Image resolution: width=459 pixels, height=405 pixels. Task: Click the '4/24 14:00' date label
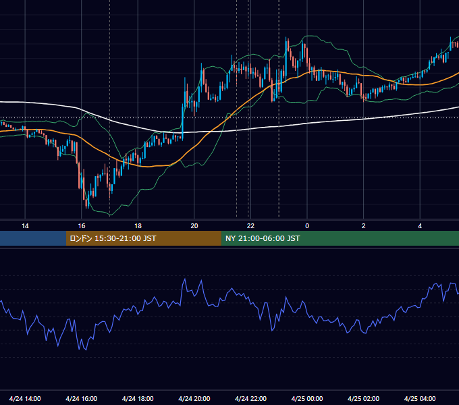click(25, 398)
